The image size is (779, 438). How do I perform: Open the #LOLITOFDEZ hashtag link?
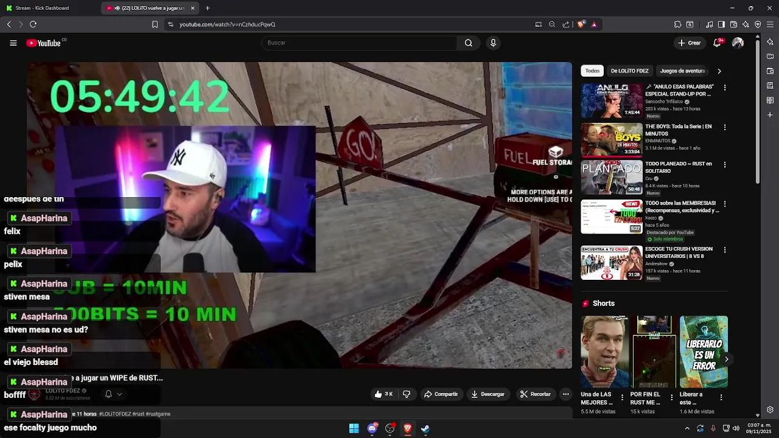115,414
